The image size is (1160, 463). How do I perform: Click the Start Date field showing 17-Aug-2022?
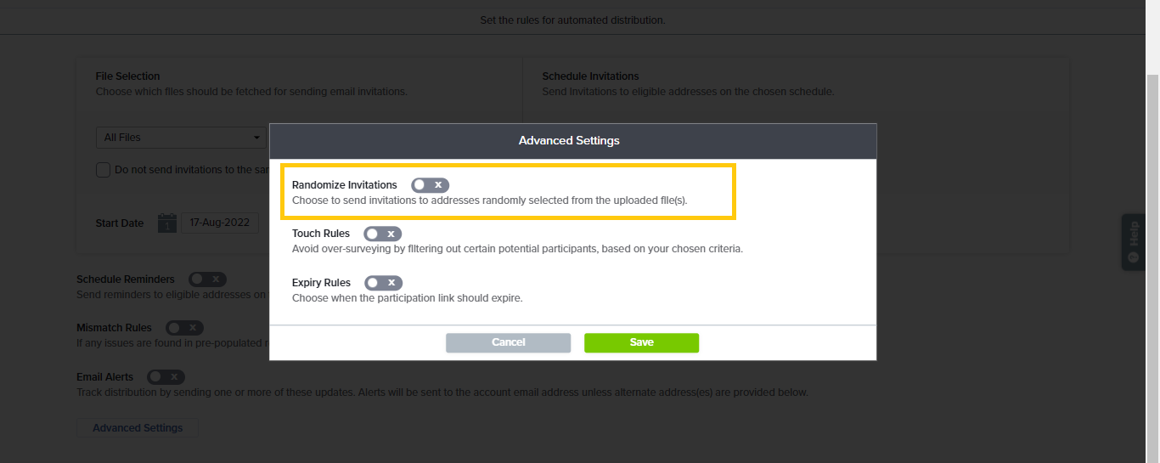(219, 223)
